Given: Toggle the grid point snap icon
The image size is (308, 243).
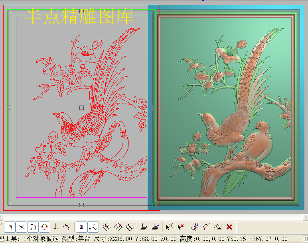Looking at the screenshot, I should tap(81, 227).
